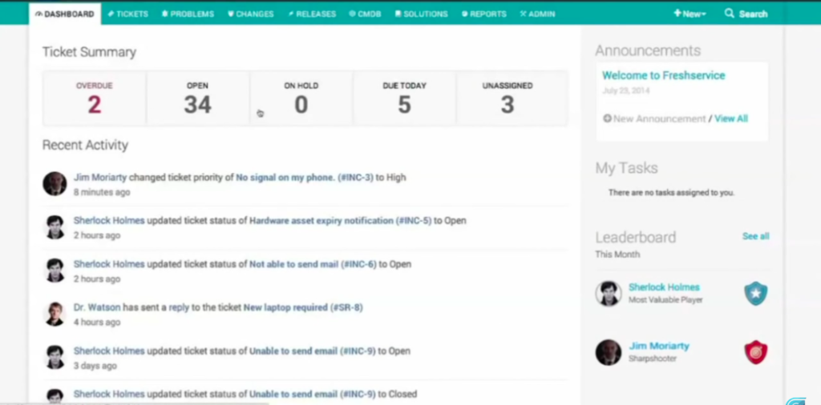The height and width of the screenshot is (405, 821).
Task: Go to the Tickets tab
Action: point(127,14)
